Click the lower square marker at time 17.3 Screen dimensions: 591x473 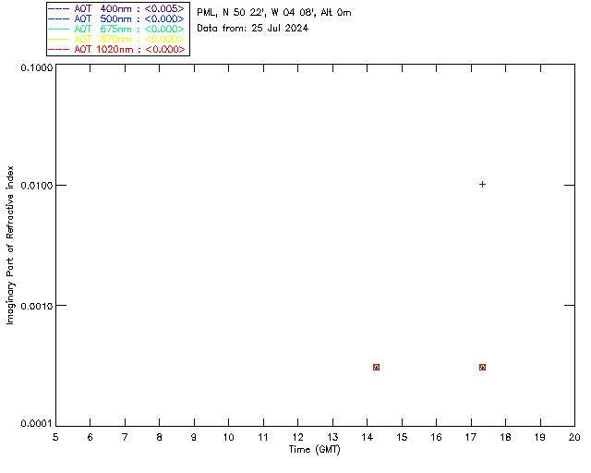pyautogui.click(x=482, y=368)
